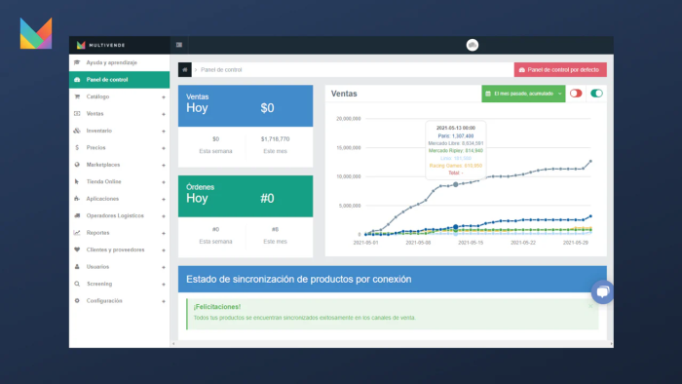The height and width of the screenshot is (384, 682).
Task: Open the chat support bubble icon
Action: (x=602, y=291)
